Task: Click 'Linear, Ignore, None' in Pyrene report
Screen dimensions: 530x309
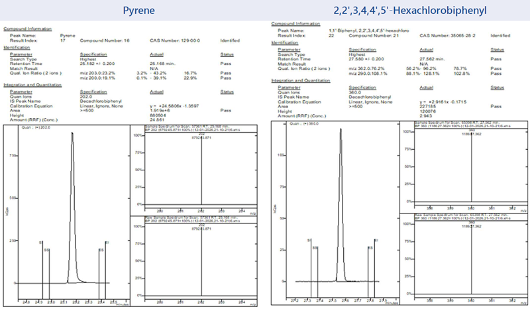Action: point(101,106)
